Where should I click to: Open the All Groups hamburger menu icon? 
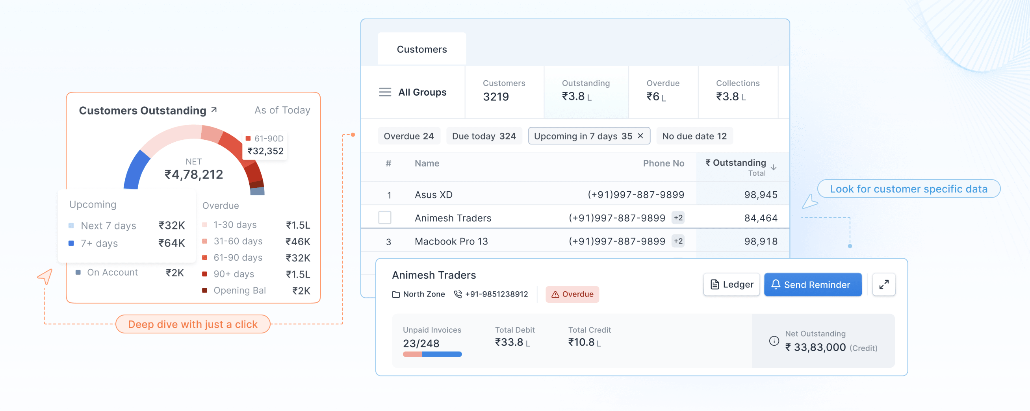click(x=385, y=92)
